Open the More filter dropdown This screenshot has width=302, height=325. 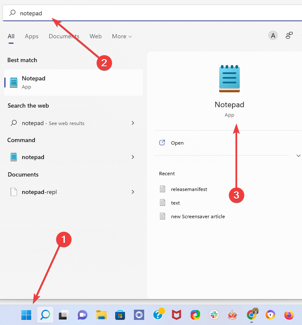(x=122, y=36)
